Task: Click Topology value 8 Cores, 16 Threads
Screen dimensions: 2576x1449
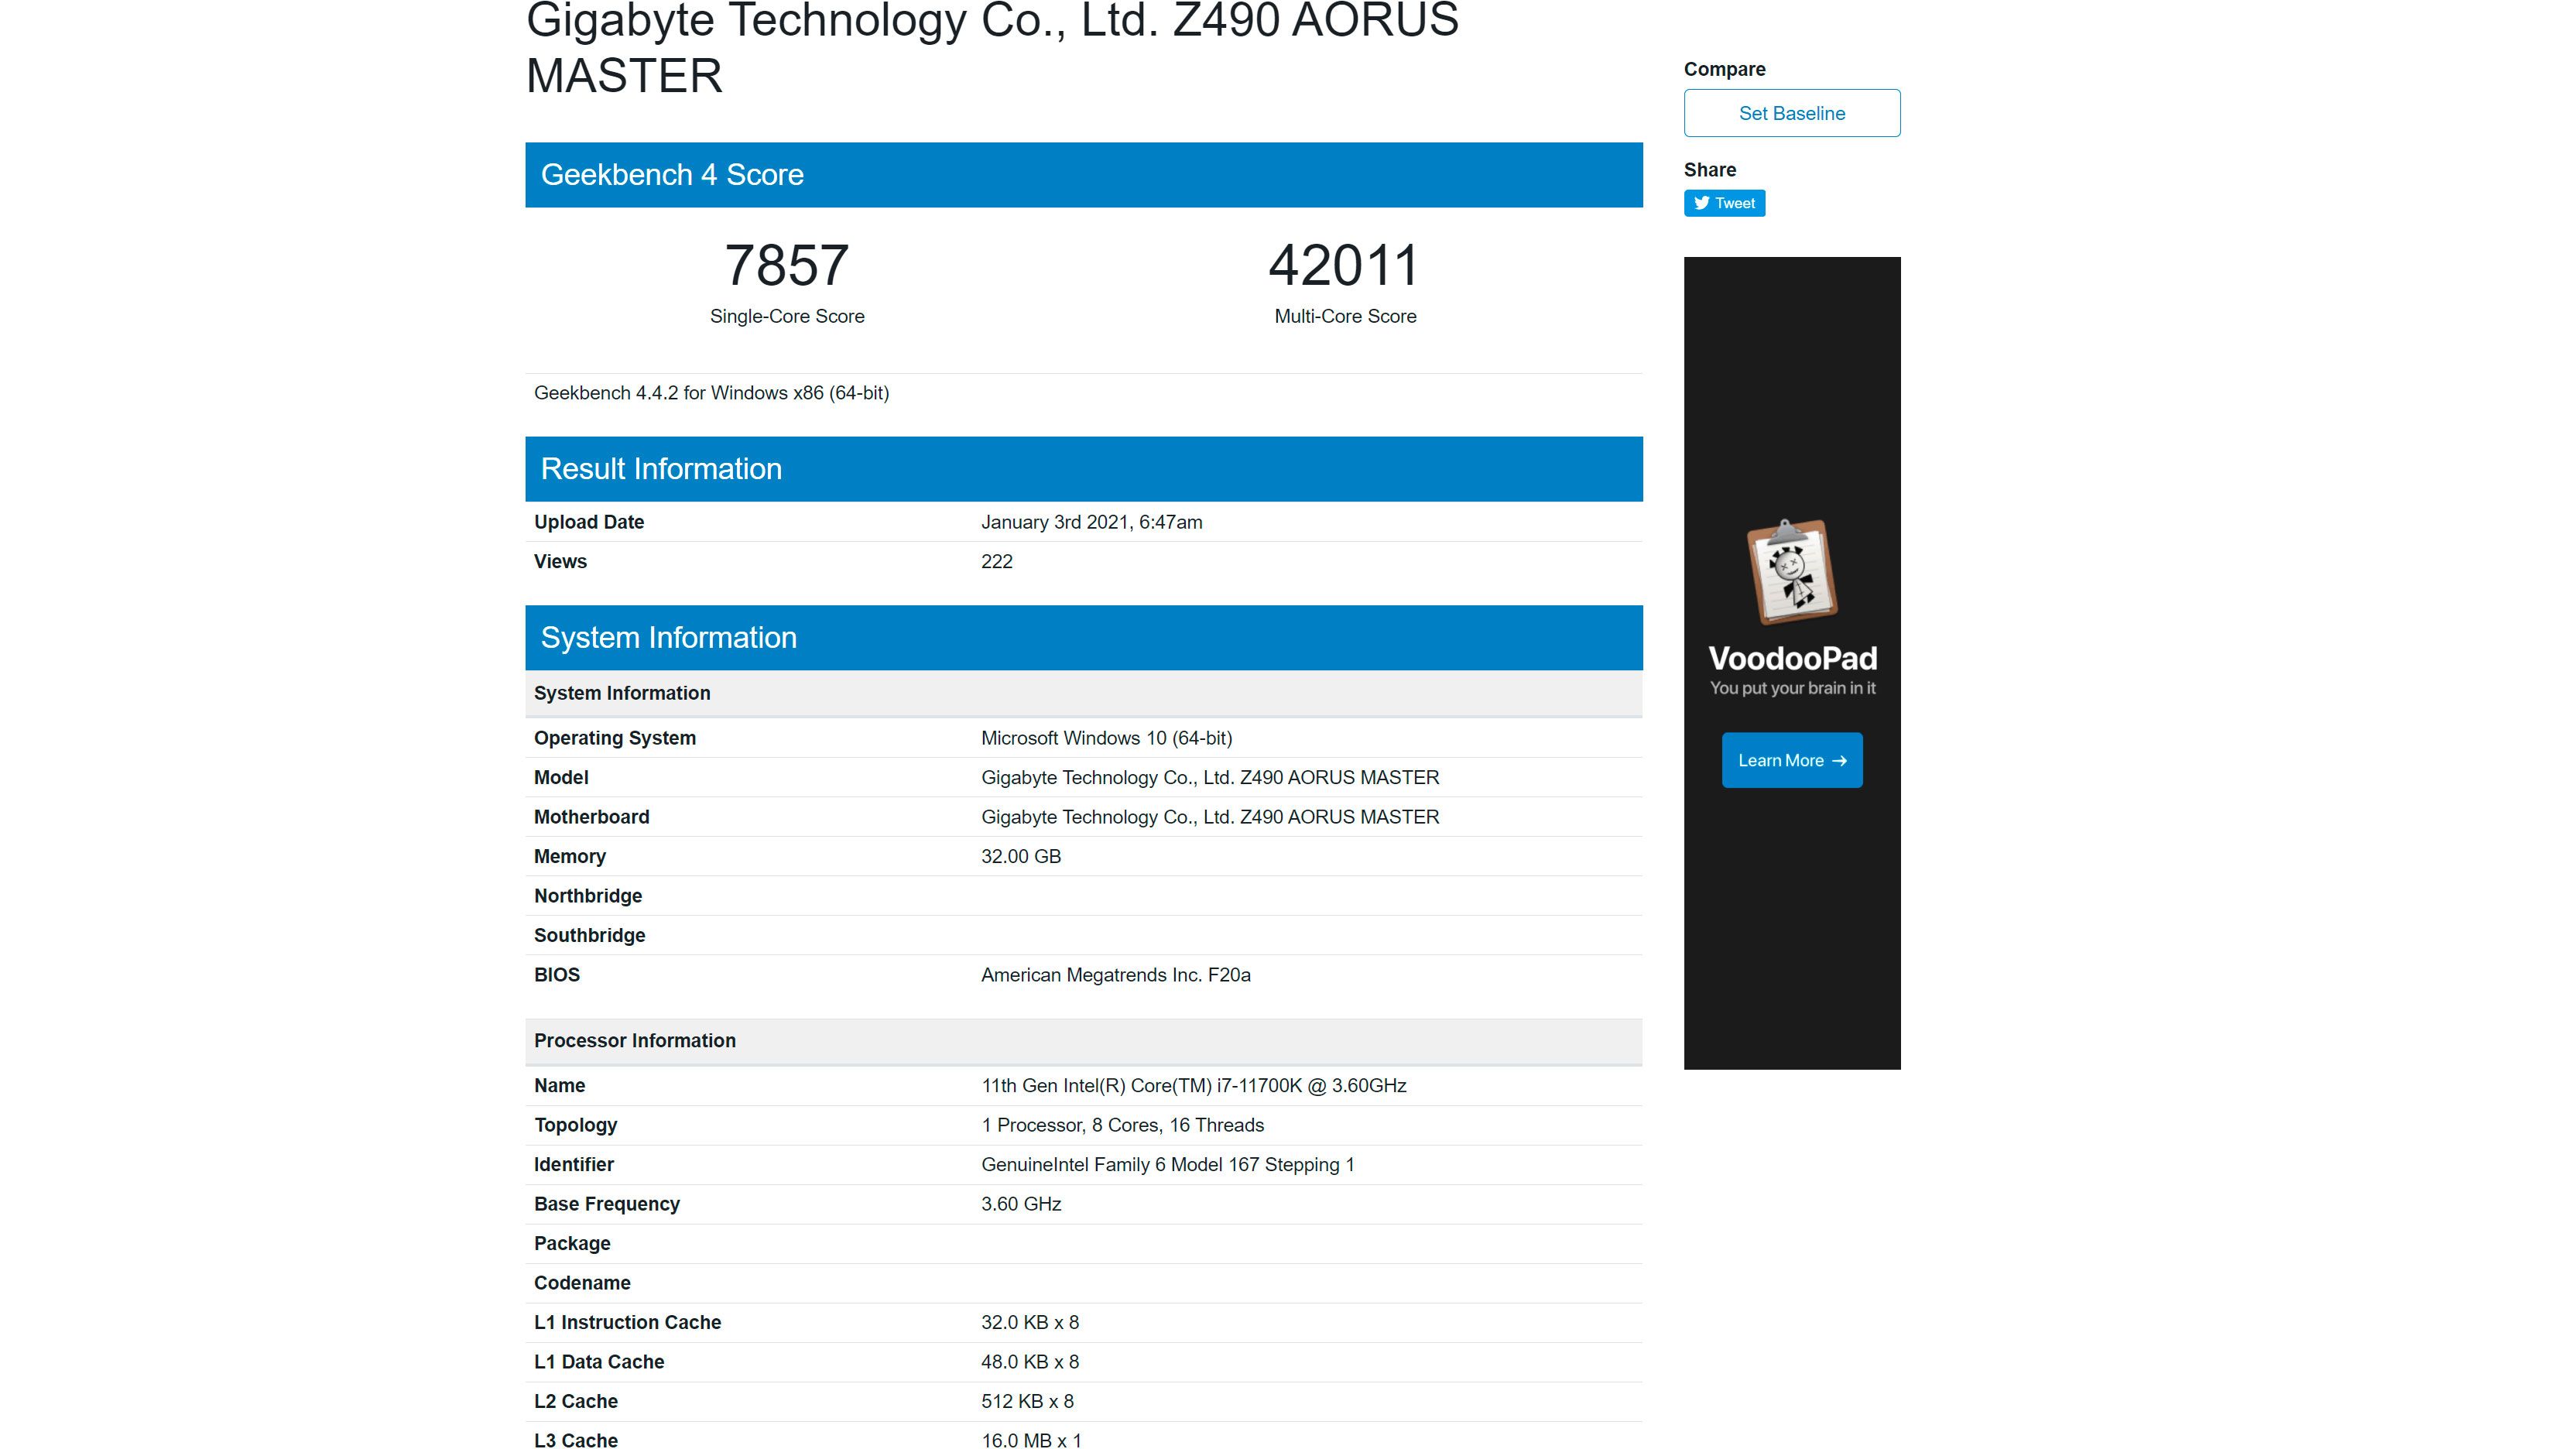Action: [x=1122, y=1125]
